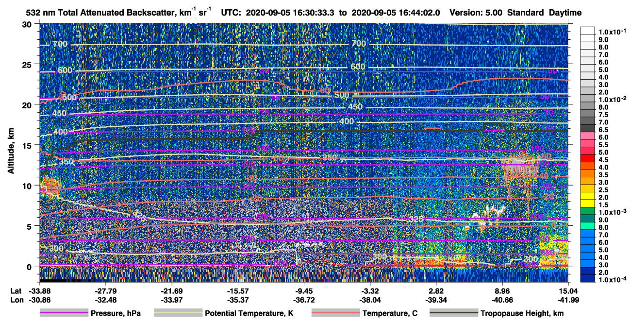Viewport: 631px width, 324px height.
Task: Click latitude value '15.04'
Action: (x=568, y=290)
